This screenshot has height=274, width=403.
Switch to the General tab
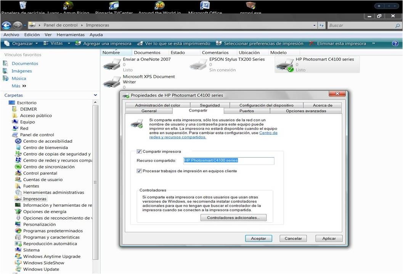coord(149,111)
